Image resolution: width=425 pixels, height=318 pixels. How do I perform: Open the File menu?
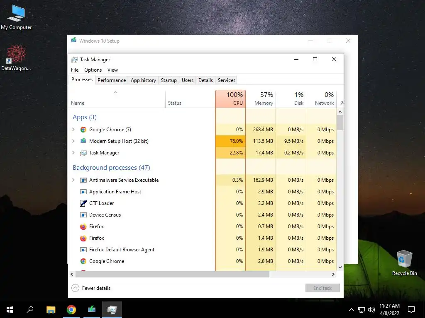coord(75,70)
